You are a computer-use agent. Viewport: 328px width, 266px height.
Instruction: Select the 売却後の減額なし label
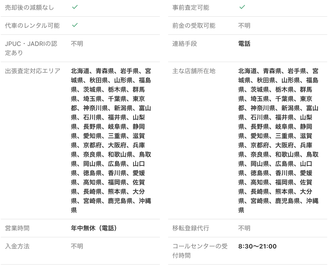coord(29,8)
